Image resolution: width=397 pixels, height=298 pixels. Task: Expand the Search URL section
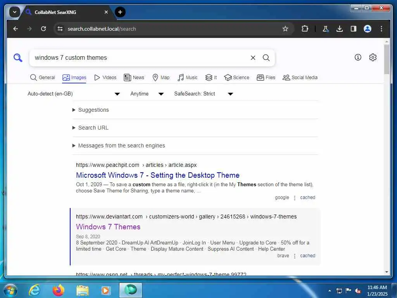tap(90, 128)
